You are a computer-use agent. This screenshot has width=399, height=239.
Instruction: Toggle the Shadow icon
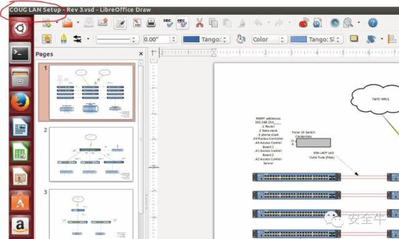pyautogui.click(x=354, y=39)
